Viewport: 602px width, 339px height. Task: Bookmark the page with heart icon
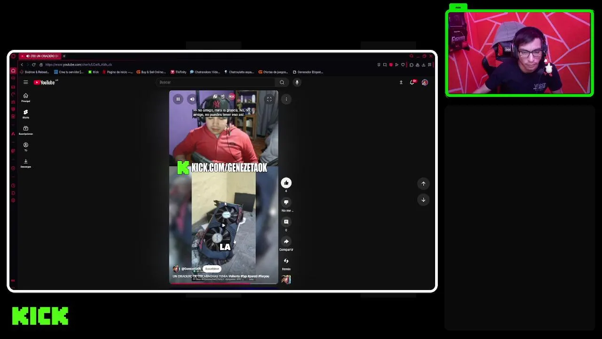[x=403, y=65]
